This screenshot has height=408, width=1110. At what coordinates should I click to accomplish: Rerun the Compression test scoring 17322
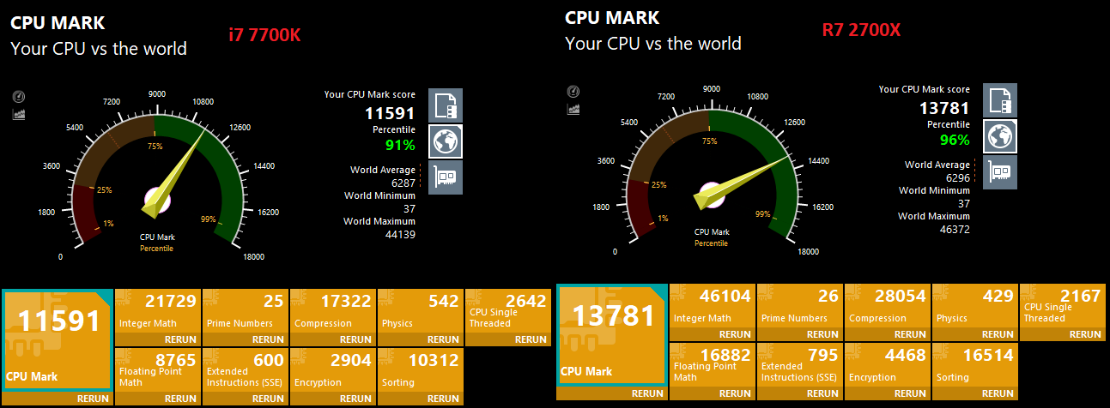pos(355,339)
